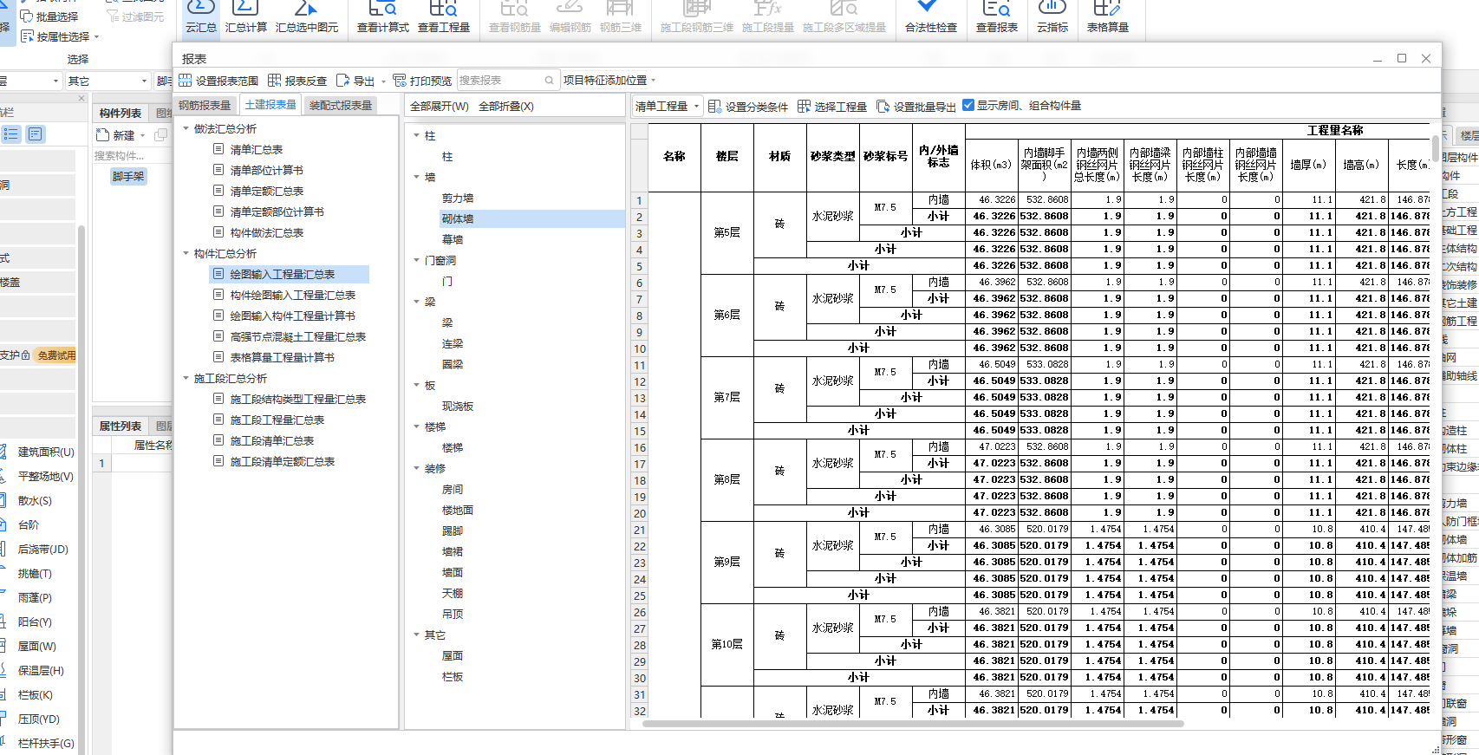Click 第5层 floor cell in table
The width and height of the screenshot is (1479, 755).
coord(726,232)
